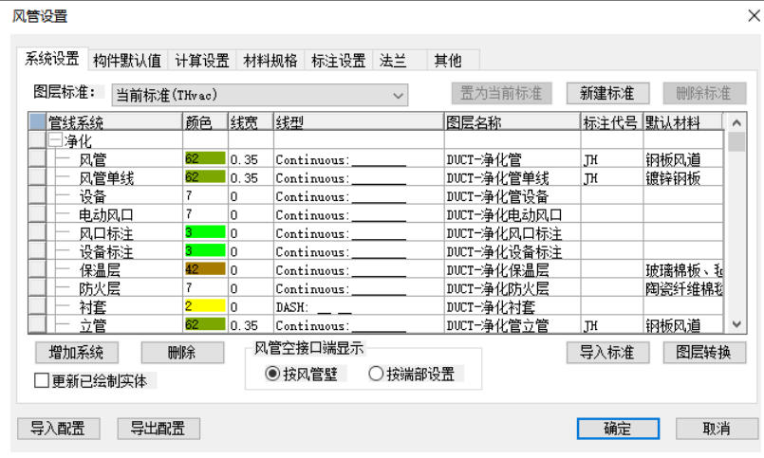Click color swatch 62 of 立管 row
The width and height of the screenshot is (764, 458).
(x=205, y=324)
